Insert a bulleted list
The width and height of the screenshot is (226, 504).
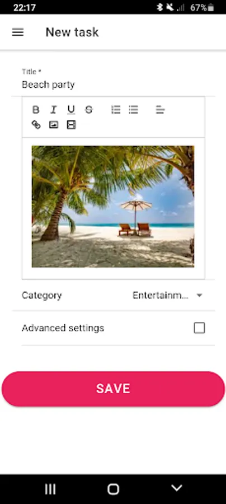(x=133, y=110)
